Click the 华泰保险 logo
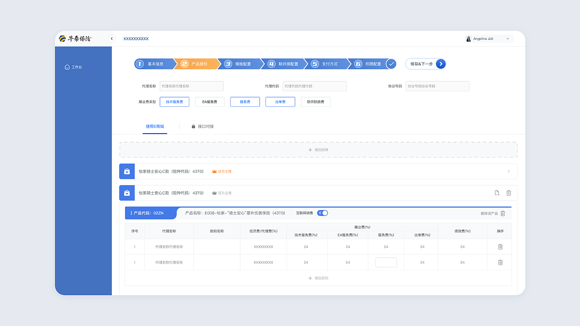580x326 pixels. coord(75,38)
